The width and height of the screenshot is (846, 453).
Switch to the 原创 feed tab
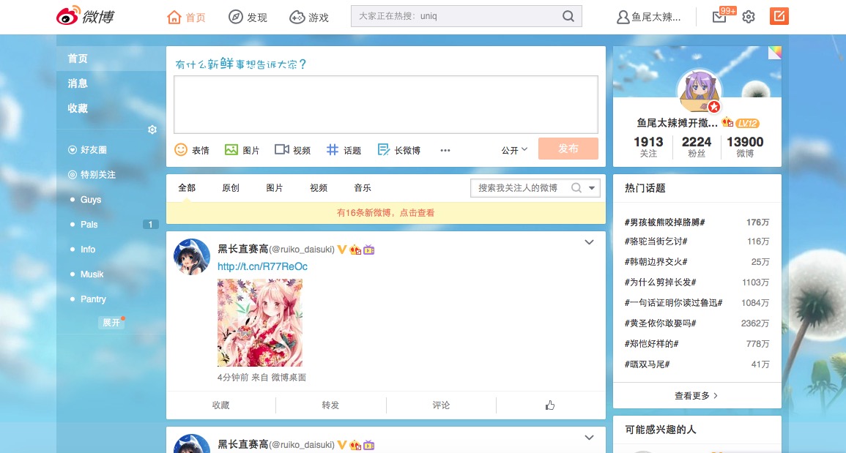(230, 187)
